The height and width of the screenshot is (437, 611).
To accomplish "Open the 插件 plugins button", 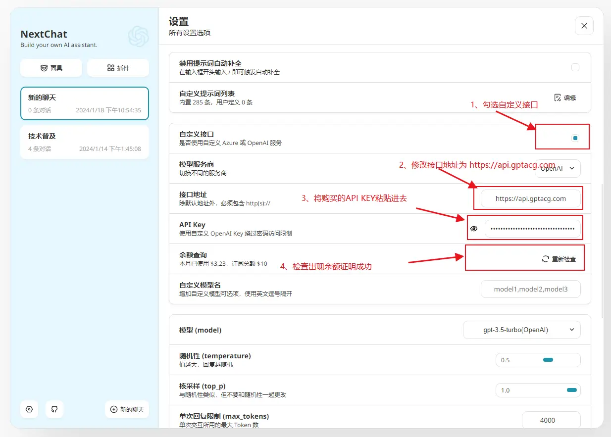I will pos(118,68).
